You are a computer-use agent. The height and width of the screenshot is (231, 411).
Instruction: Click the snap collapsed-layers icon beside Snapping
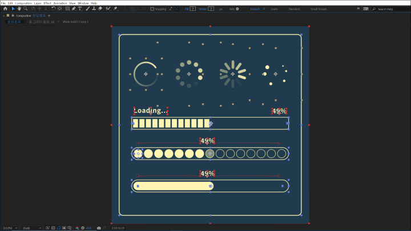pos(170,9)
